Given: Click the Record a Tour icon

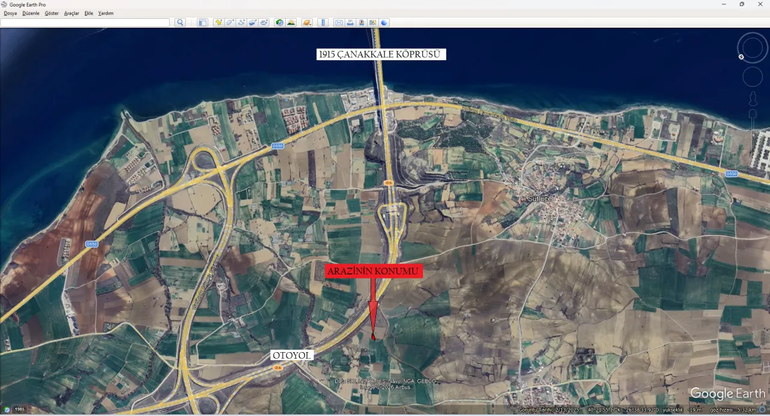Looking at the screenshot, I should click(x=264, y=23).
